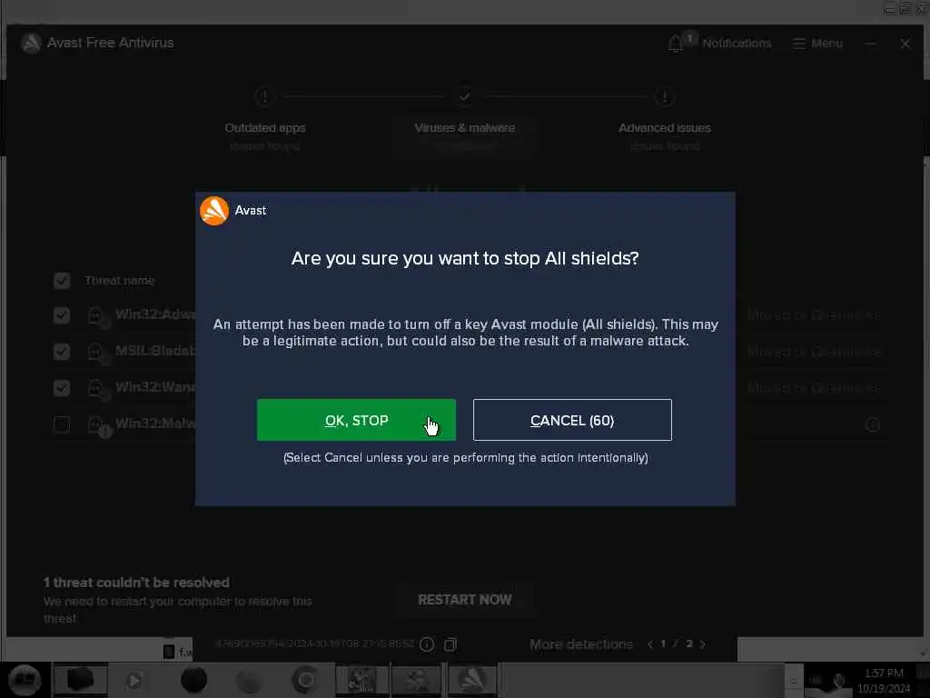Click the Outdated apps warning circle icon
This screenshot has width=930, height=698.
264,96
